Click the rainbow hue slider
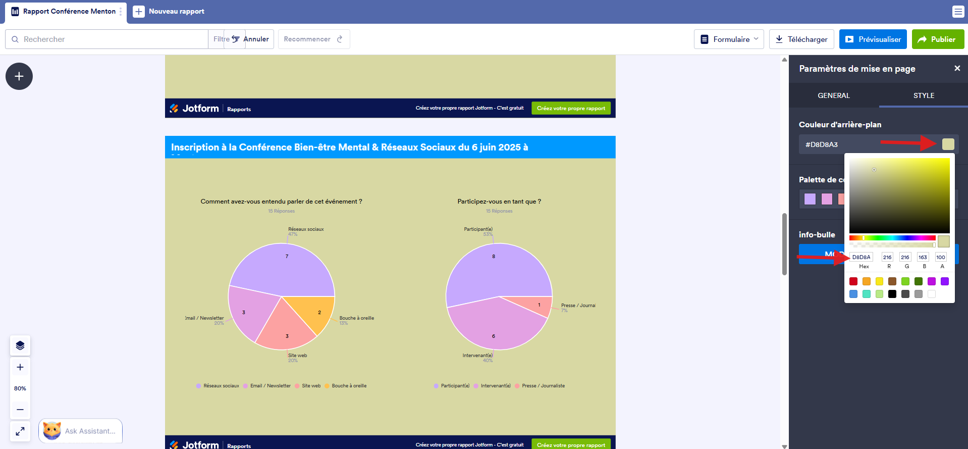 pyautogui.click(x=892, y=238)
